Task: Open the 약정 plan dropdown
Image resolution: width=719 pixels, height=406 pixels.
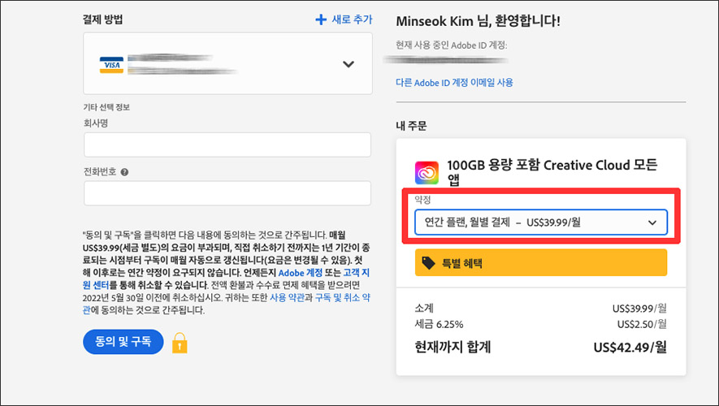Action: tap(540, 222)
